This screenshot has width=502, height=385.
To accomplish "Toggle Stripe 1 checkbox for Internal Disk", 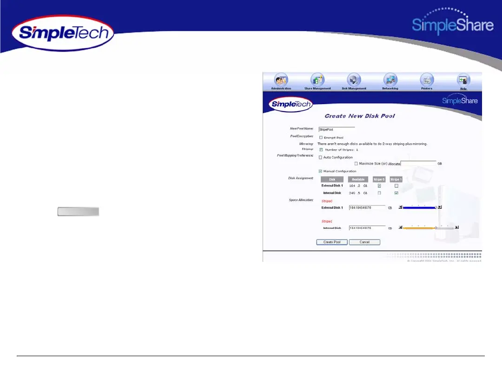I will click(396, 193).
